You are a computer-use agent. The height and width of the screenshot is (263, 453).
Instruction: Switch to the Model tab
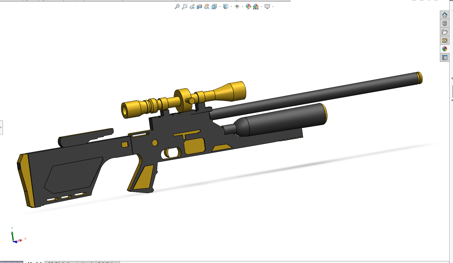point(34,262)
